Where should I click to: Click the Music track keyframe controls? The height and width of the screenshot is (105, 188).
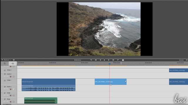pos(6,101)
